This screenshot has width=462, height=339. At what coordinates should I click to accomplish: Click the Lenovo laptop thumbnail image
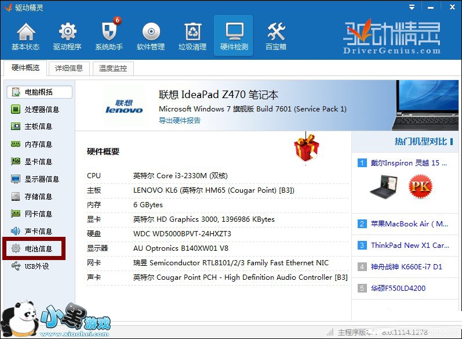coord(425,106)
